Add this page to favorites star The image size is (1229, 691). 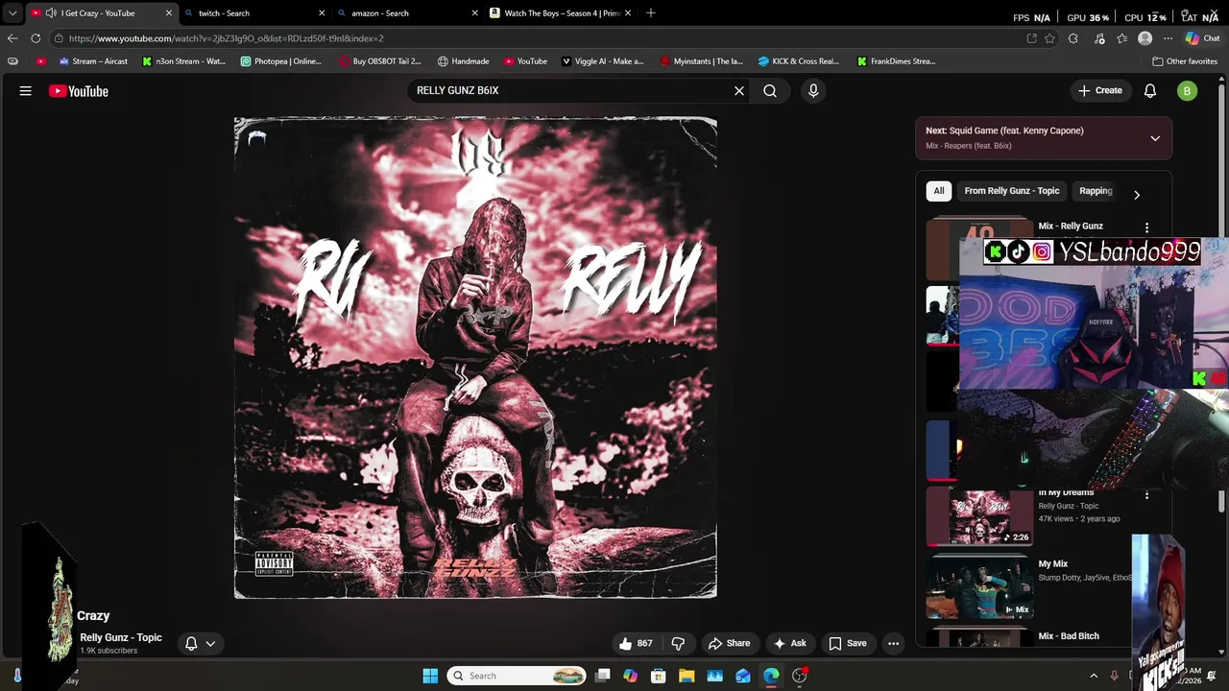click(1050, 38)
